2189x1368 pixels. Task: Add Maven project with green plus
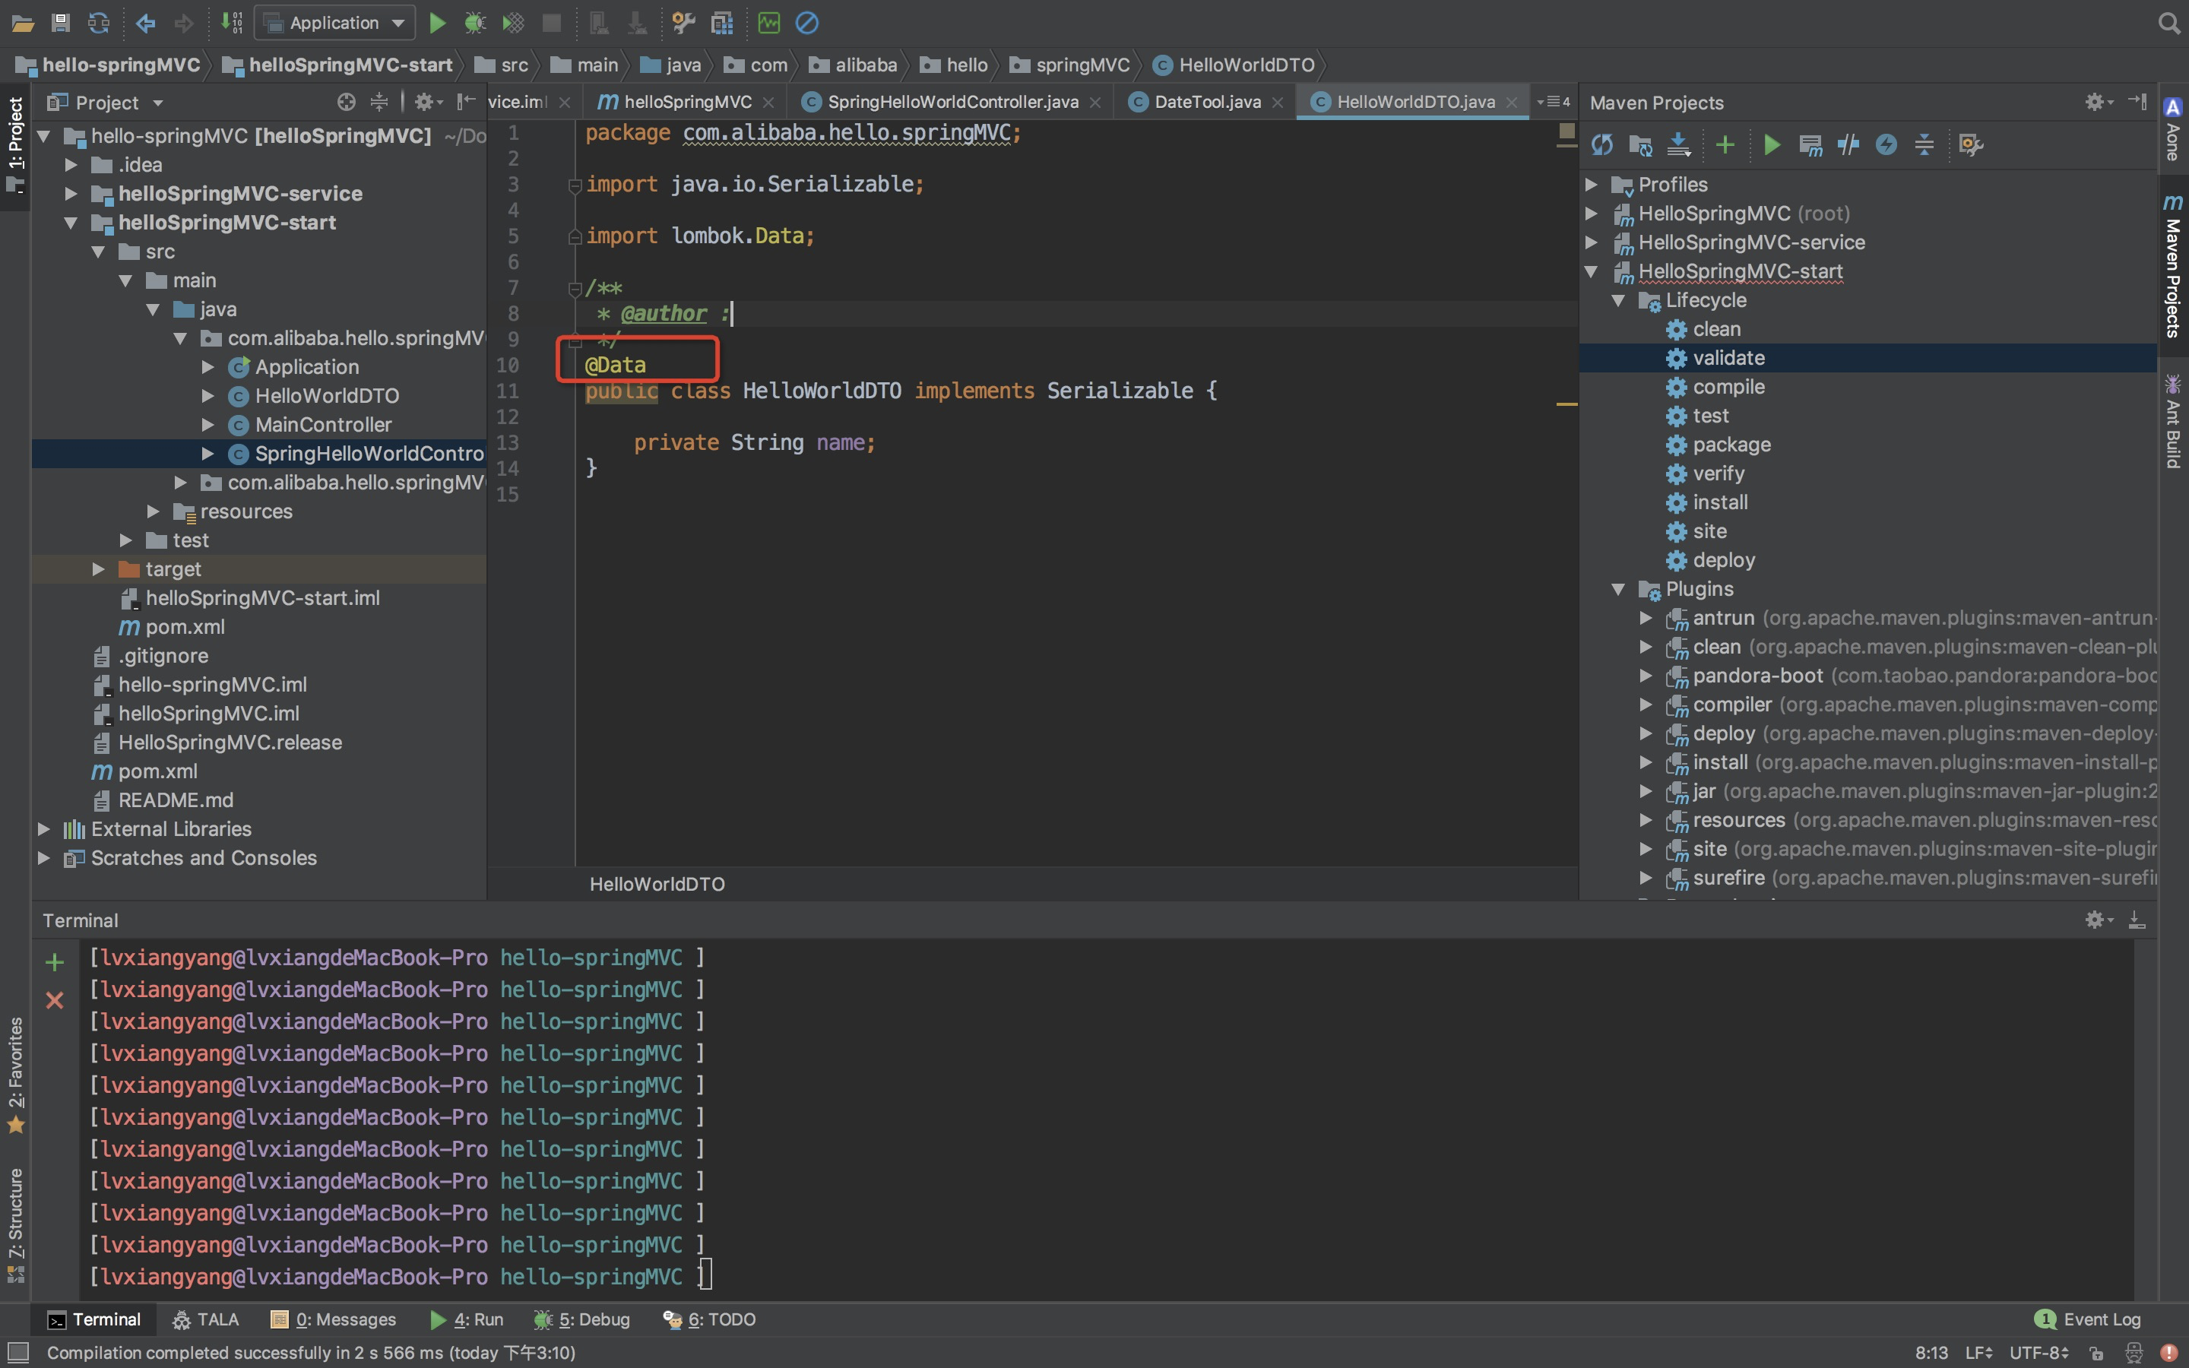click(x=1725, y=144)
